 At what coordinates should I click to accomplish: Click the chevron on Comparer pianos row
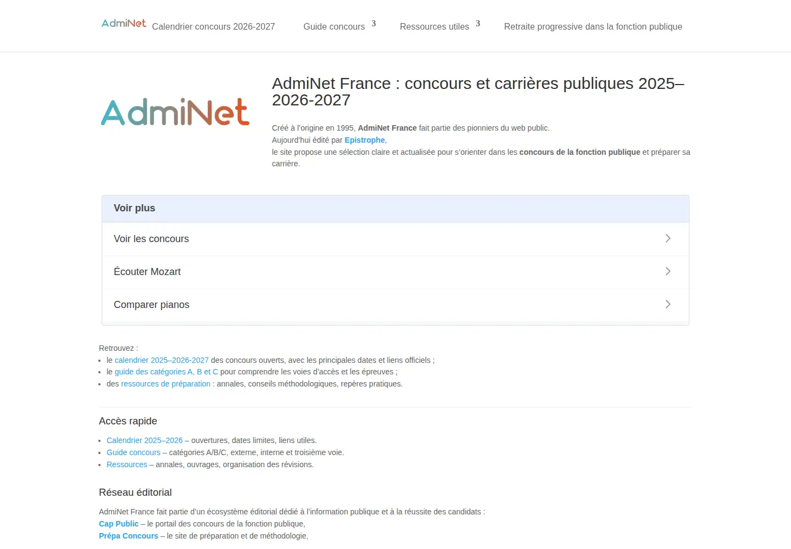pos(668,304)
